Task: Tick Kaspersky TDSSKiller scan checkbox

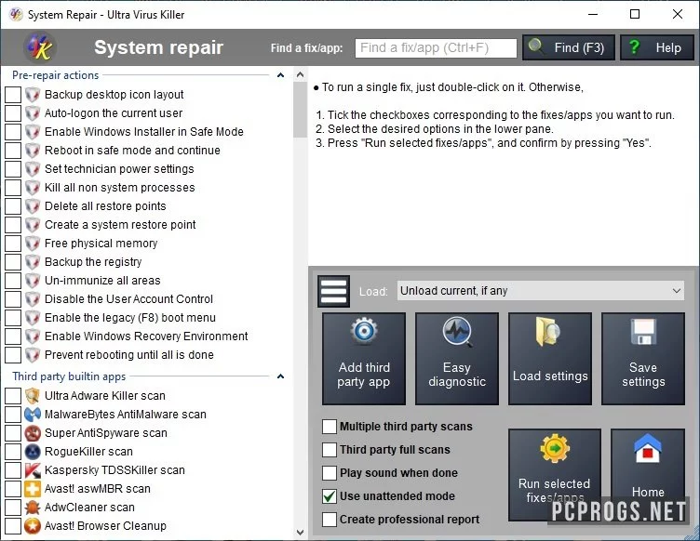Action: (13, 470)
